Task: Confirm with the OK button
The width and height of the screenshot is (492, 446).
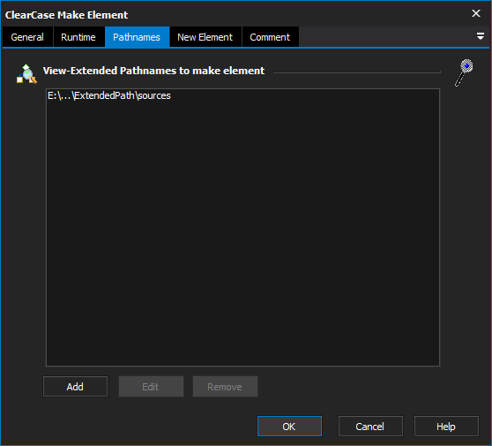Action: (289, 427)
